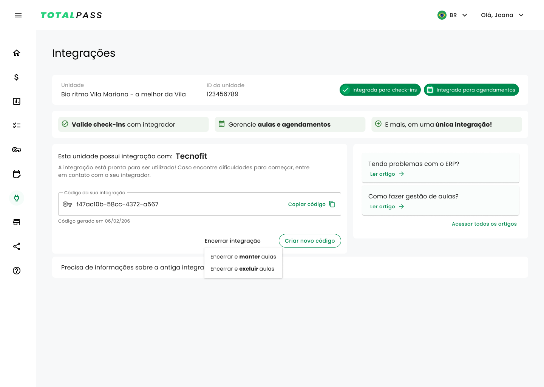Expand the Olá, Joana user menu arrow
Viewport: 544px width, 387px height.
[521, 15]
